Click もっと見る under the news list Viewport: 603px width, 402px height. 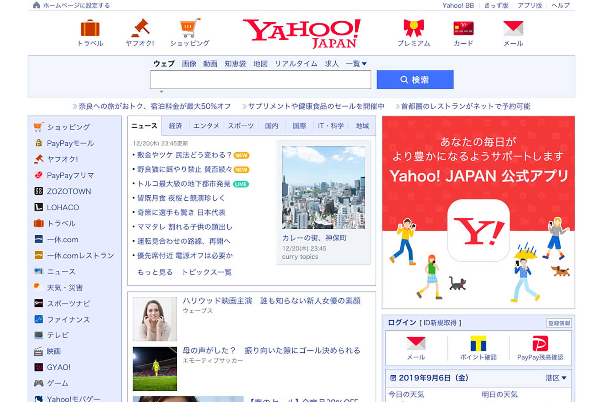155,272
